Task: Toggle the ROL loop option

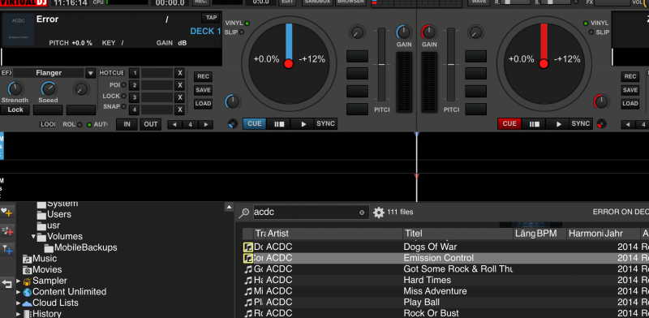Action: click(80, 125)
